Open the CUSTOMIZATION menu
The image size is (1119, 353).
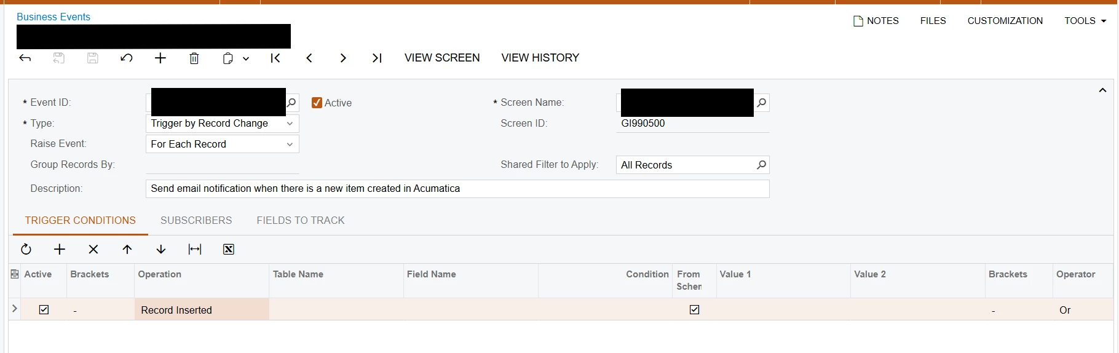(x=1005, y=21)
